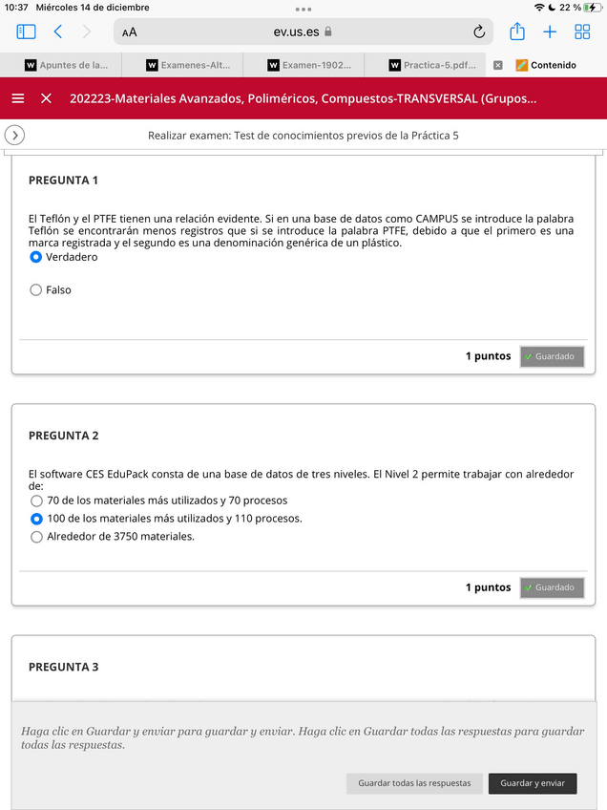Tap the 10:37 clock in status bar
This screenshot has height=810, width=607.
click(x=16, y=8)
